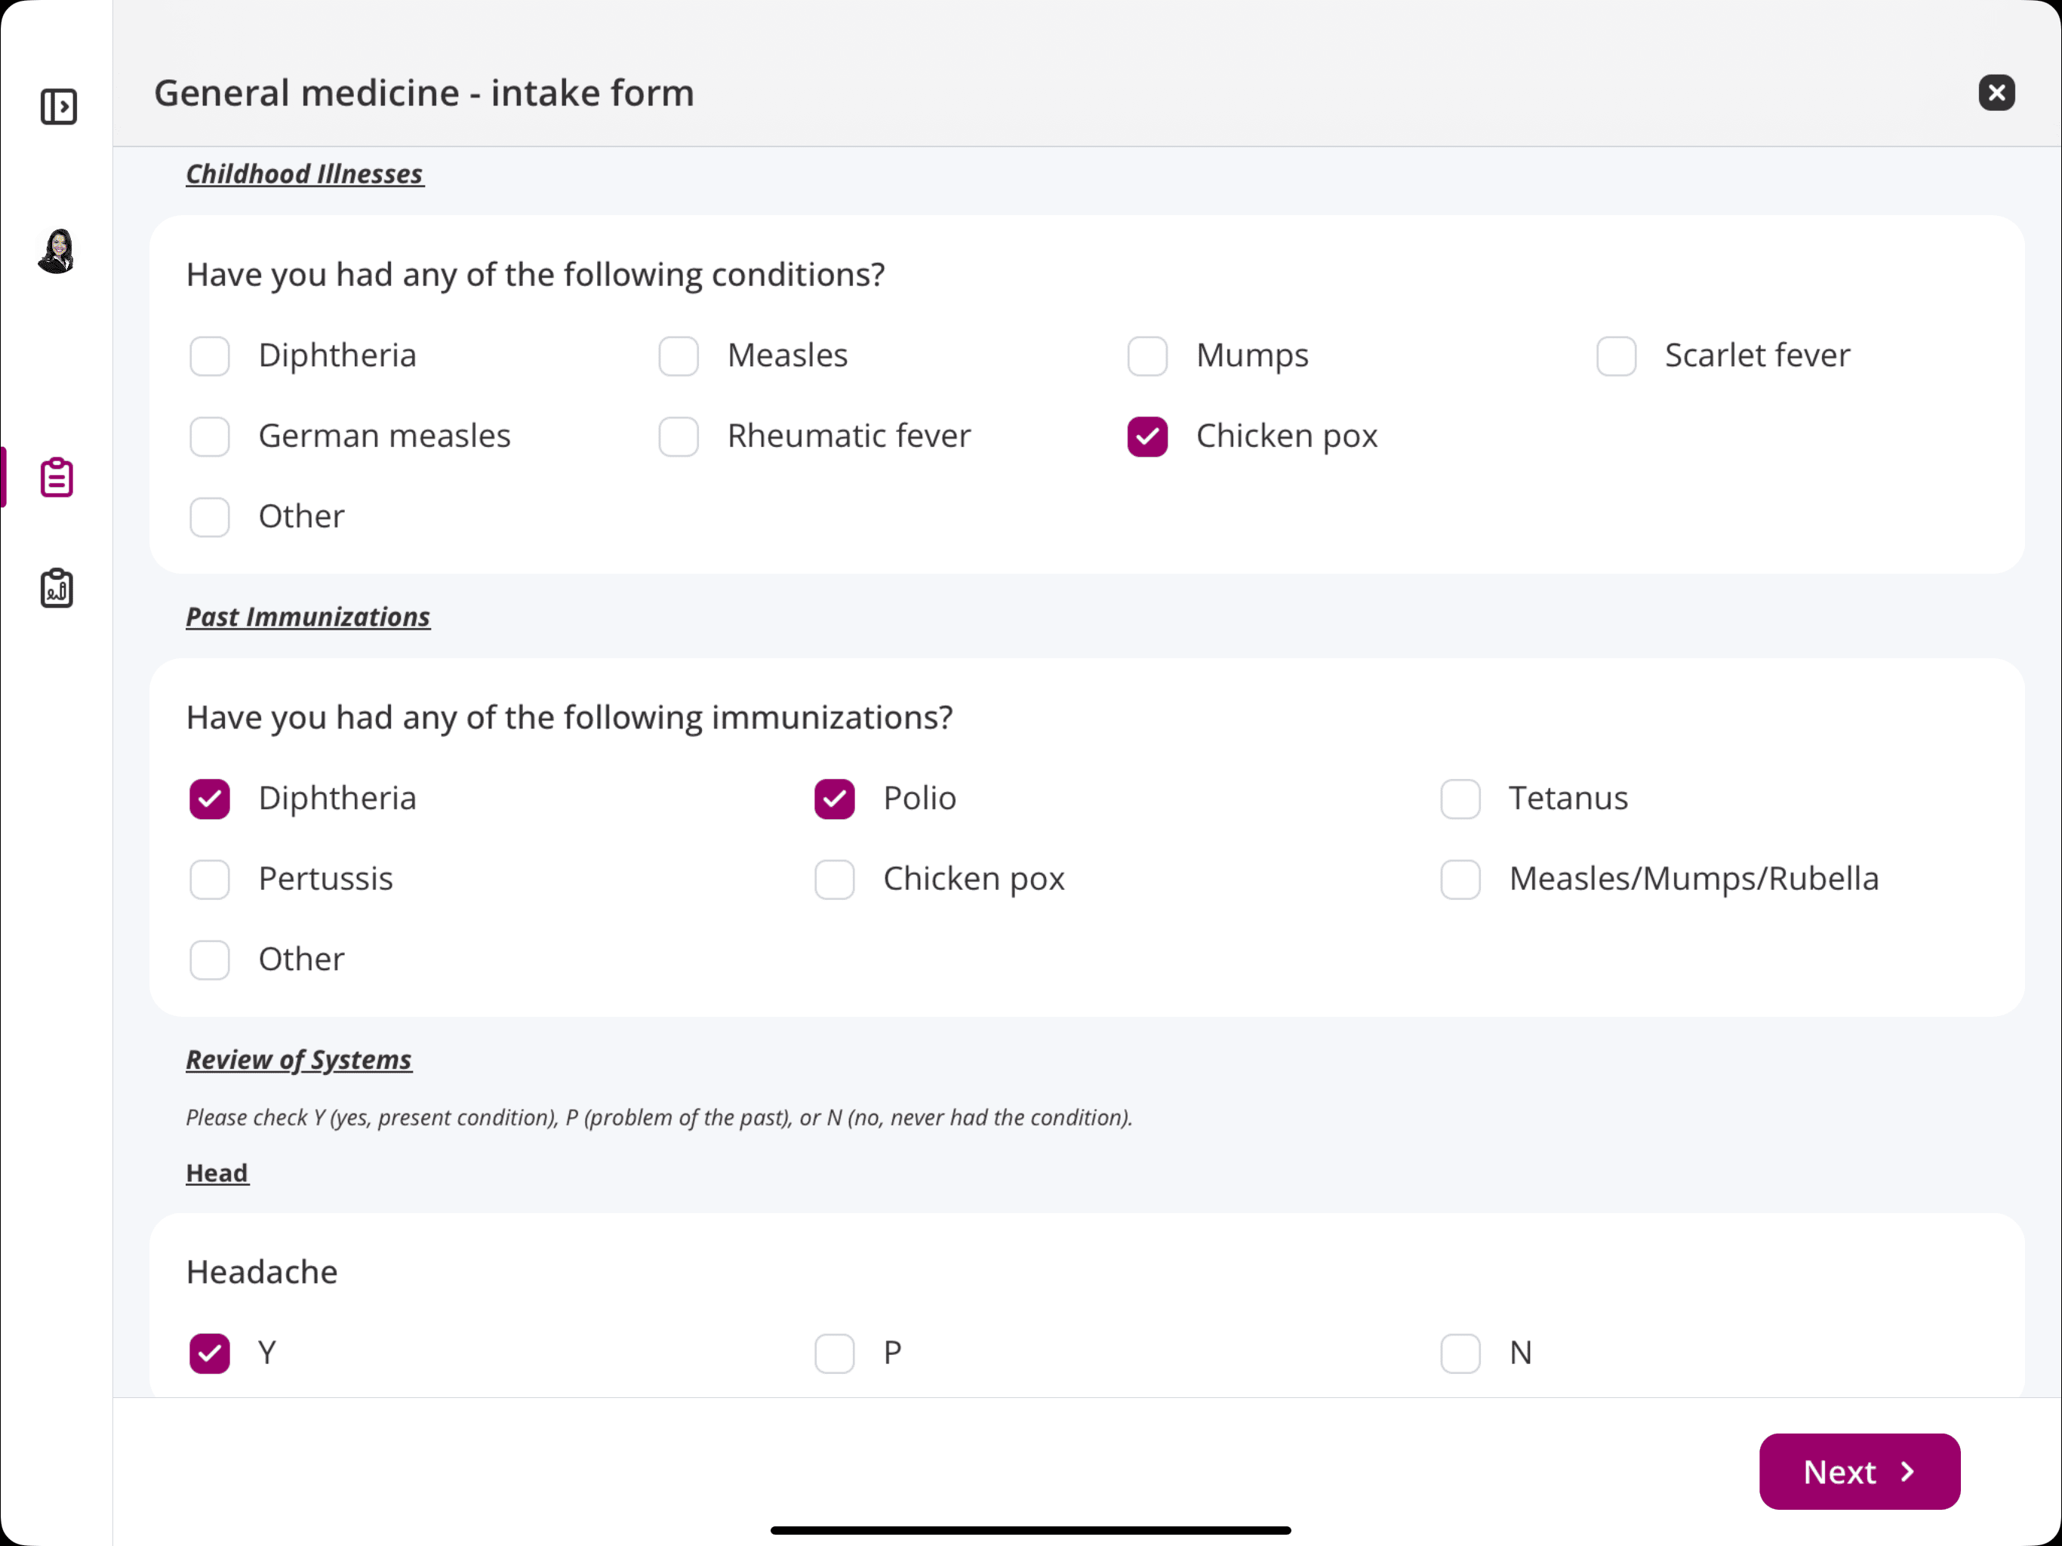Screen dimensions: 2062x1546
Task: Check Measles/Mumps/Rubella immunization
Action: pos(1460,879)
